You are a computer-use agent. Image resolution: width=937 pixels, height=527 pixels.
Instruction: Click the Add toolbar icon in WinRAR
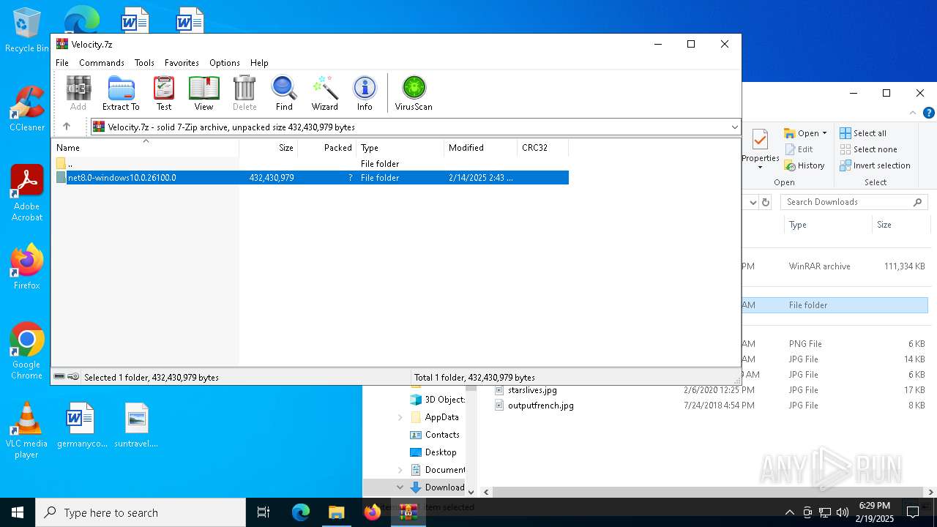78,93
